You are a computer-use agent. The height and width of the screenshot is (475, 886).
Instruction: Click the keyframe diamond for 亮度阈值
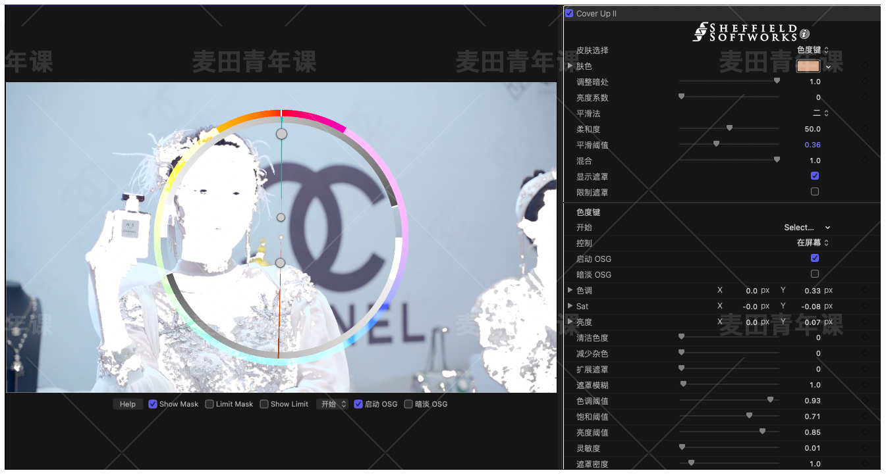[x=865, y=432]
